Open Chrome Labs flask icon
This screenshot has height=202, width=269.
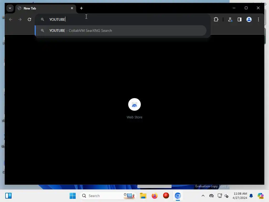point(230,19)
